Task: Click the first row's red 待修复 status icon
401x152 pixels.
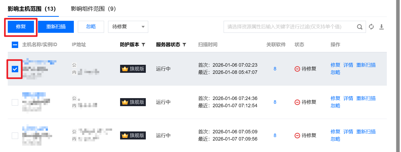Action: [x=297, y=69]
